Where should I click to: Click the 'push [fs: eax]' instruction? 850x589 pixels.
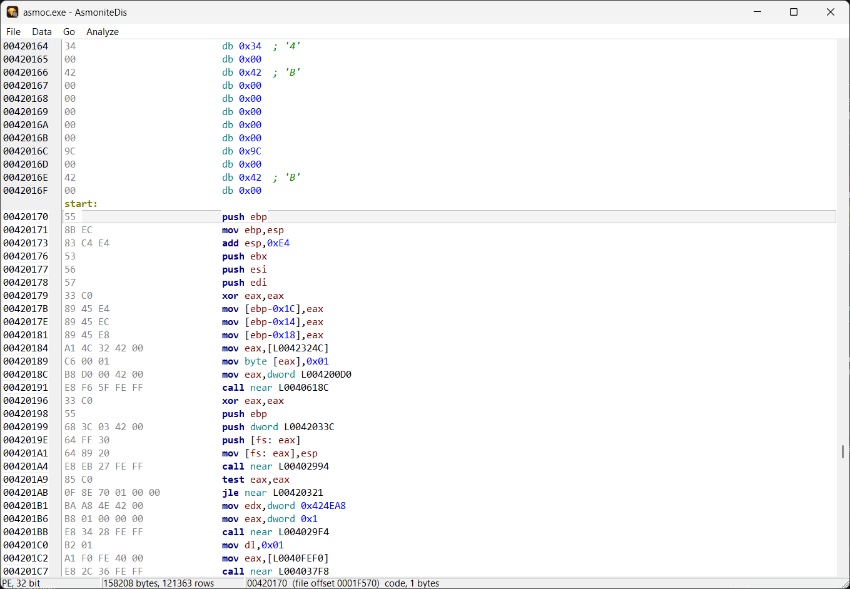pyautogui.click(x=261, y=440)
